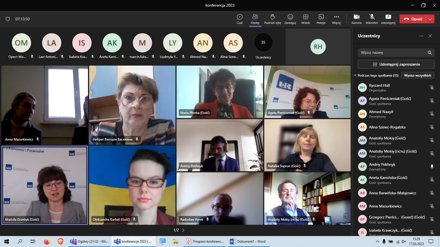Screen dimensions: 440x247
Task: Go to next page of video gallery
Action: [x=183, y=230]
